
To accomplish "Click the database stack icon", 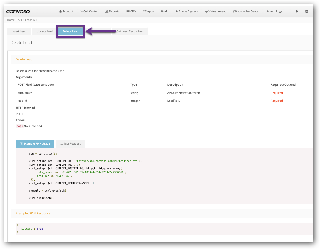I will pos(307,11).
